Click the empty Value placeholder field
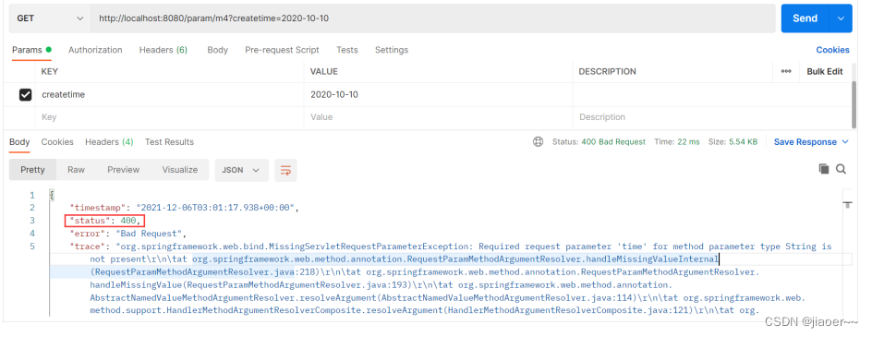 [438, 117]
